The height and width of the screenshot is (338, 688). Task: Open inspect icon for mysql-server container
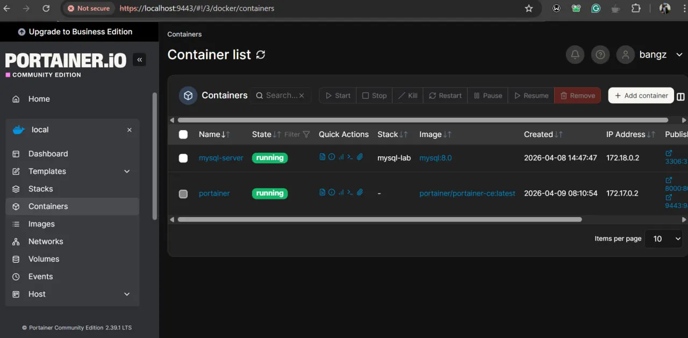[x=332, y=157]
